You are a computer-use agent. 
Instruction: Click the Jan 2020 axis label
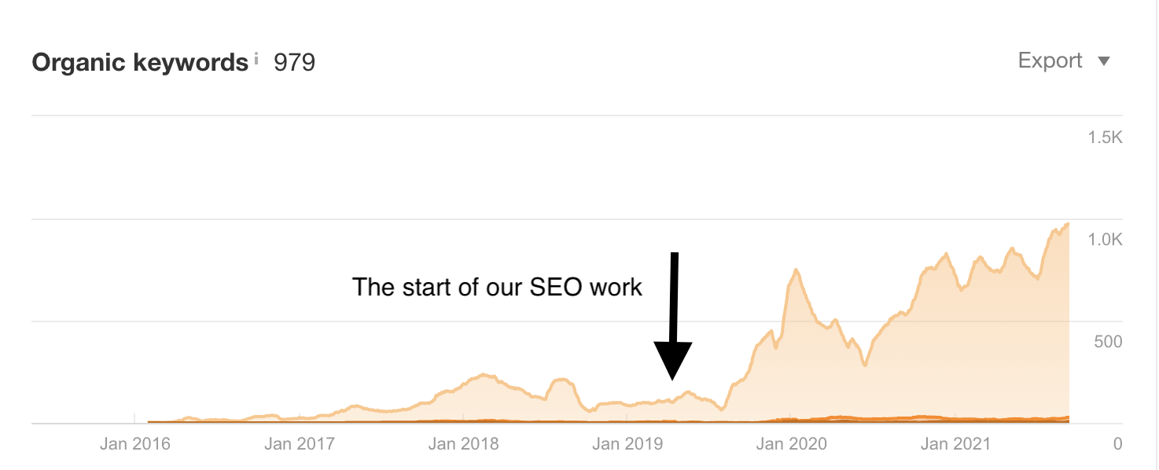(792, 444)
